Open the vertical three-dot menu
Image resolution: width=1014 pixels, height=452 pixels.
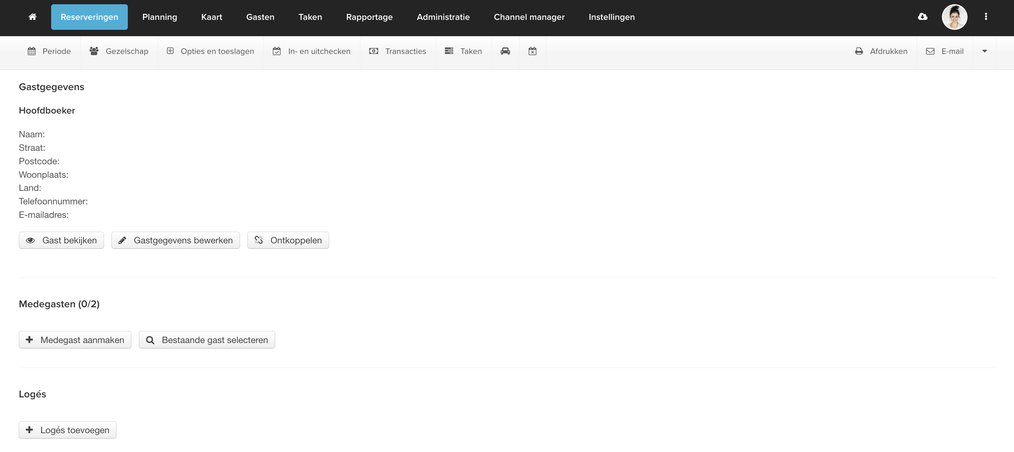(986, 17)
